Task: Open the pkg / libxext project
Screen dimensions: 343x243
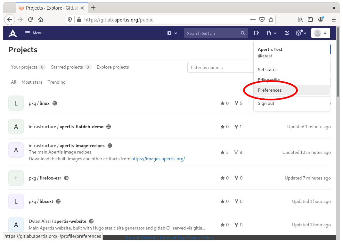Action: pos(41,201)
